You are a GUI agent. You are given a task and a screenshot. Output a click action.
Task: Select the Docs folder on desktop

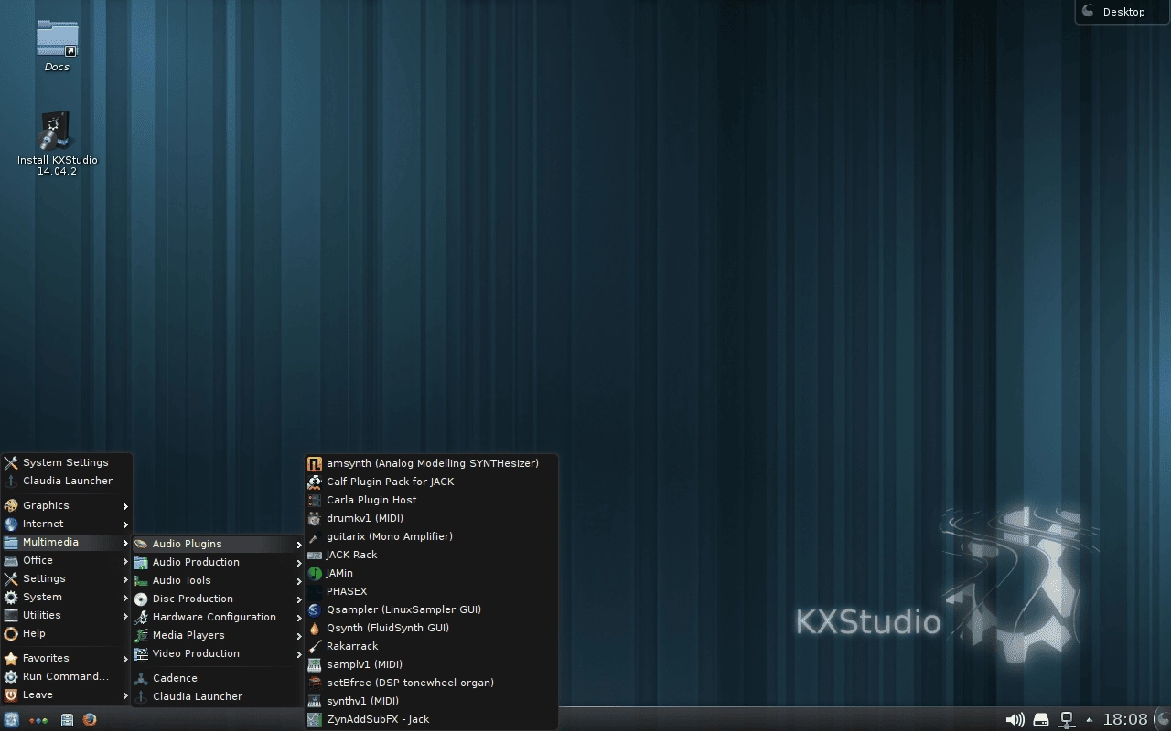[57, 46]
